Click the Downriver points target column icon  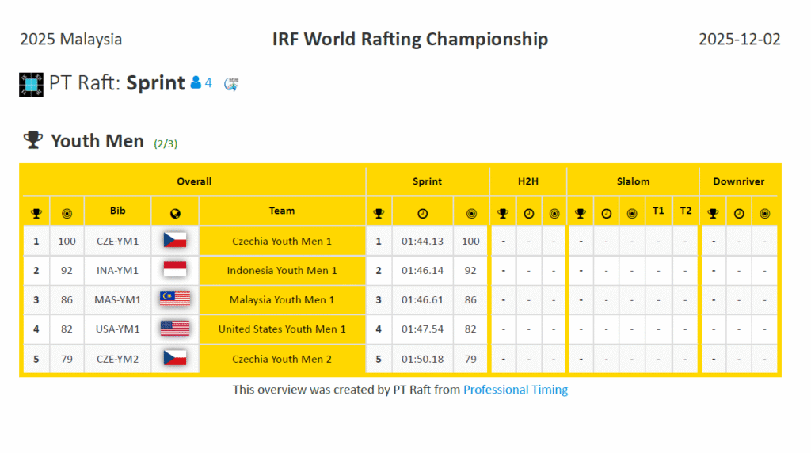point(764,213)
